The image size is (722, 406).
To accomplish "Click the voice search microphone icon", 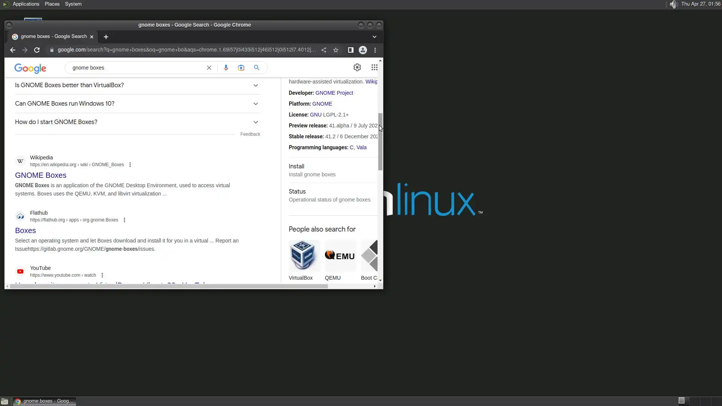I will [x=226, y=68].
